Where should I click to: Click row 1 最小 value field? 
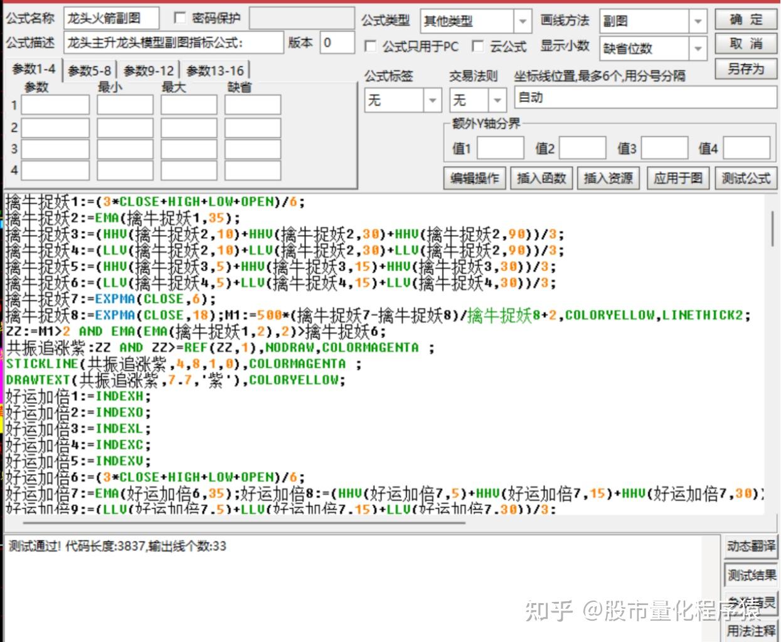coord(125,105)
